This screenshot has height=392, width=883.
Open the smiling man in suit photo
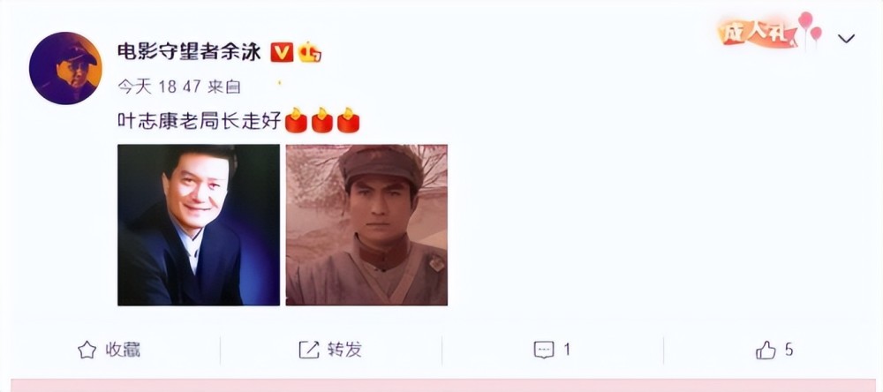pyautogui.click(x=198, y=225)
